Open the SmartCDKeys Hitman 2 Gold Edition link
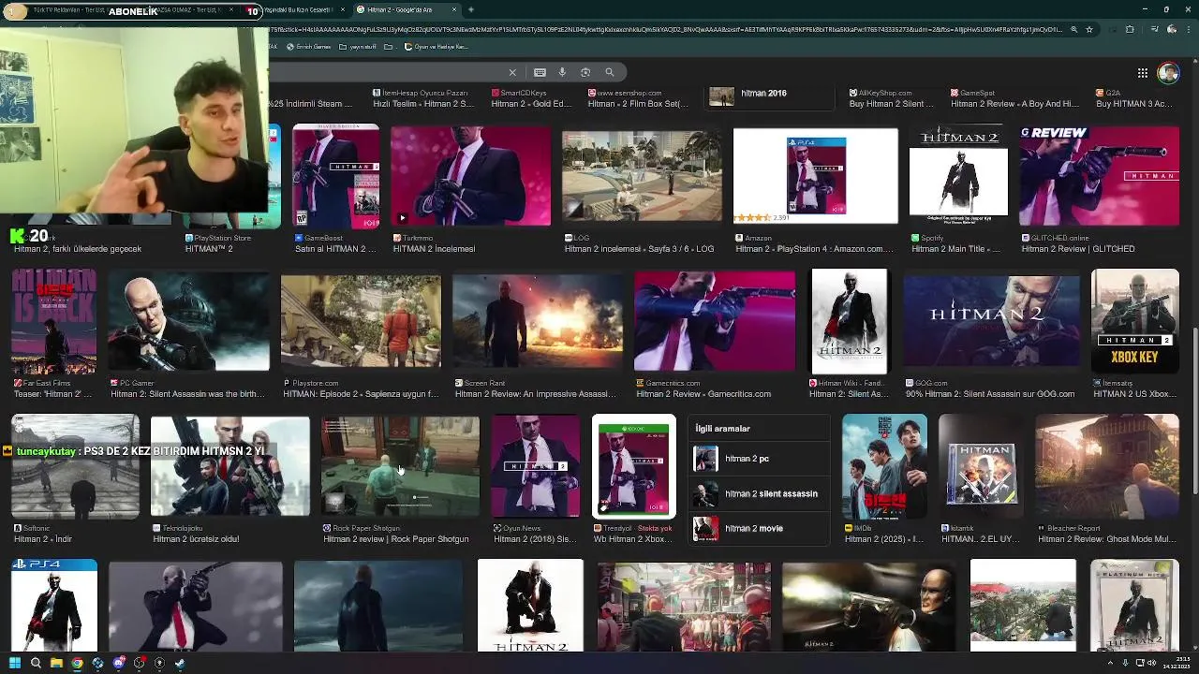The width and height of the screenshot is (1199, 674). [x=530, y=98]
